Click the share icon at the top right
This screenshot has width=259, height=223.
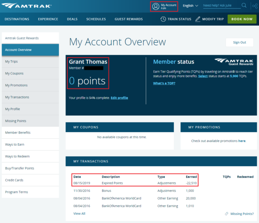255,6
